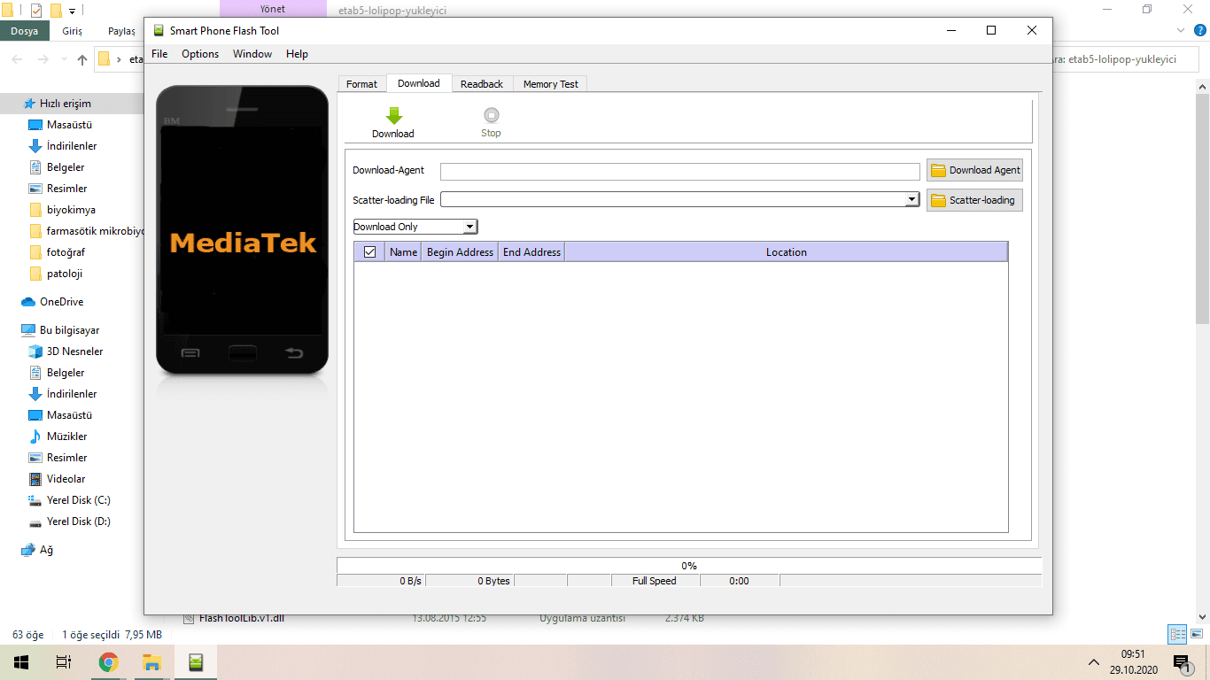Viewport: 1210px width, 680px height.
Task: Open Google Chrome from the taskbar
Action: coord(108,662)
